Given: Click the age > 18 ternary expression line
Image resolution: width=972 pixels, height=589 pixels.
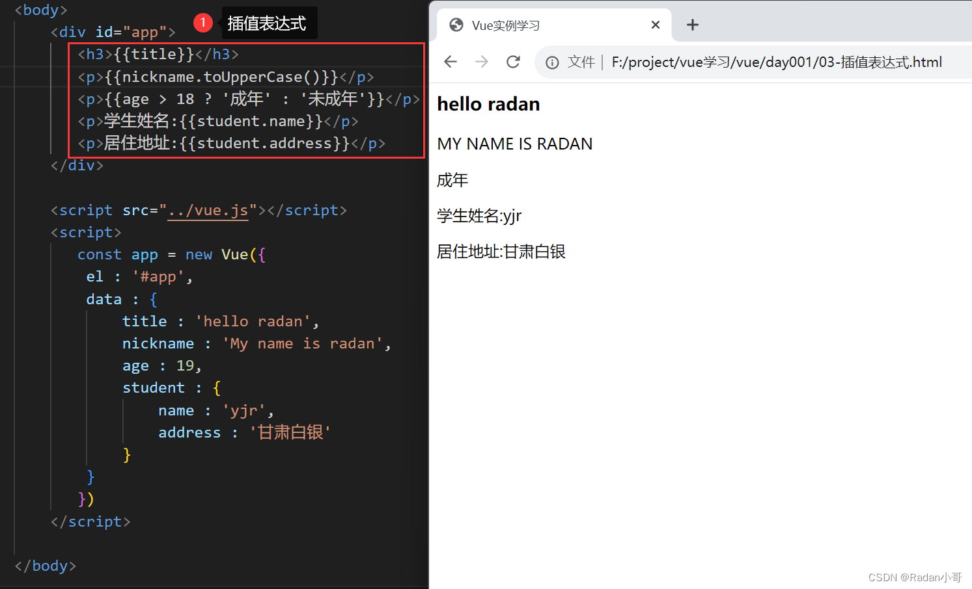Looking at the screenshot, I should tap(249, 99).
